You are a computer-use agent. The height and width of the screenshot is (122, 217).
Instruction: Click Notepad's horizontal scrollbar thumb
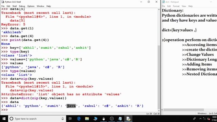pos(184,110)
